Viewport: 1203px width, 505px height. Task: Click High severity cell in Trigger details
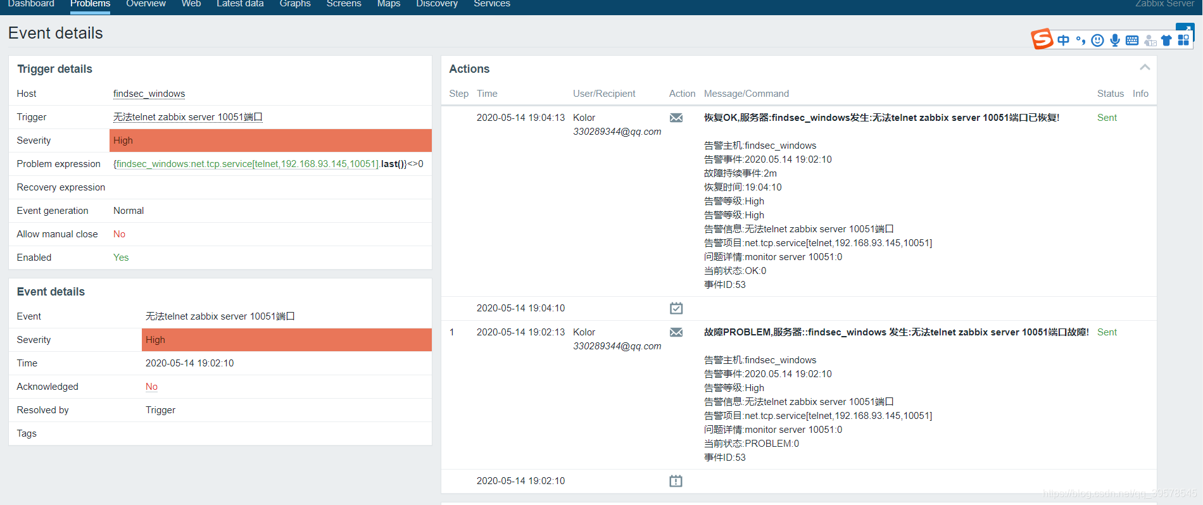[x=270, y=140]
